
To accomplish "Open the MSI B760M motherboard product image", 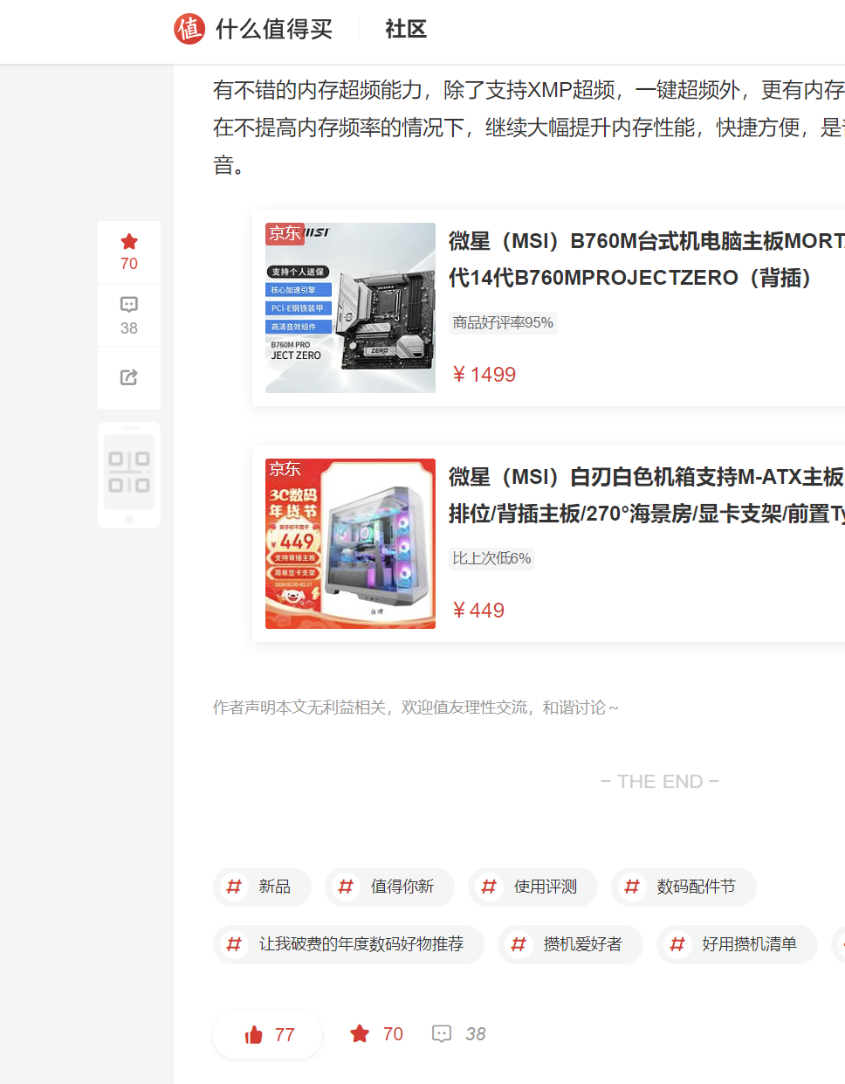I will coord(350,307).
